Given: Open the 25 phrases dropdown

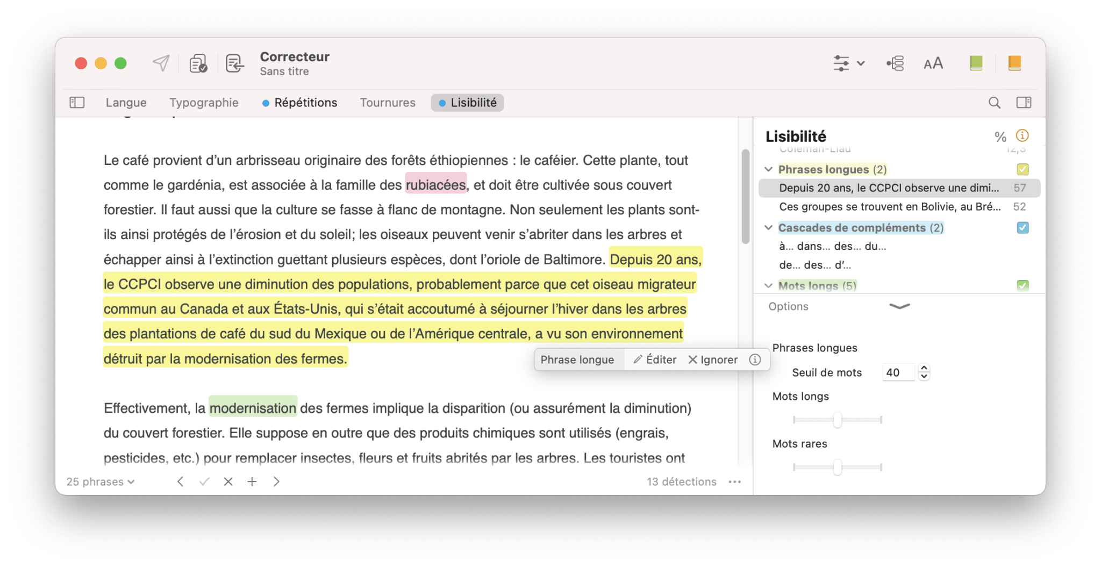Looking at the screenshot, I should (100, 482).
